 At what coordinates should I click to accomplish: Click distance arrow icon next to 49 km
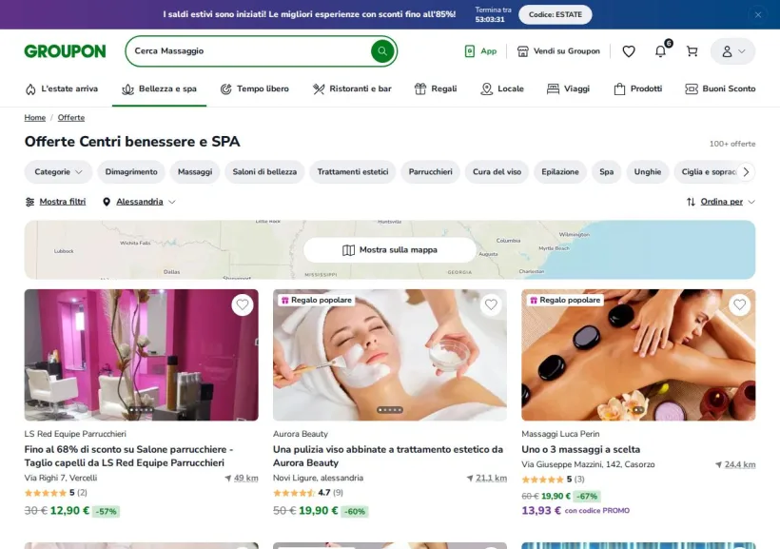coord(228,478)
